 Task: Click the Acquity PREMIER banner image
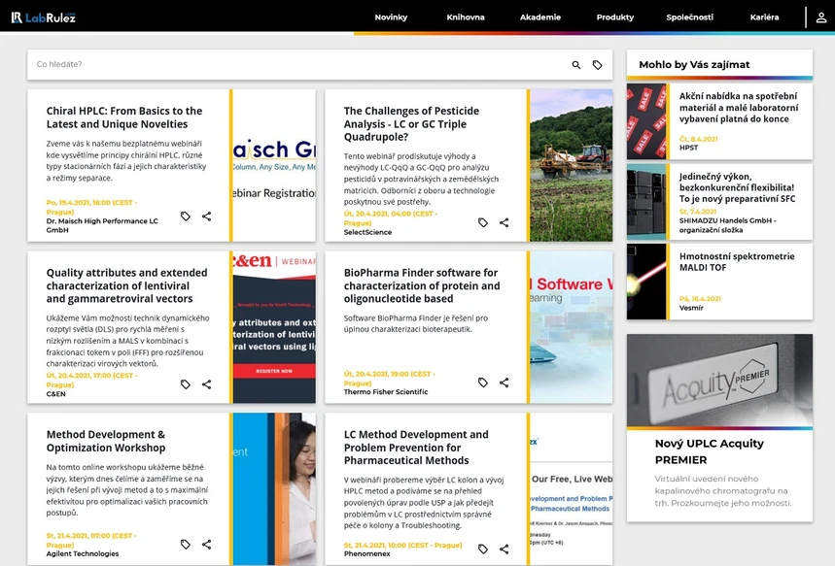[x=719, y=380]
